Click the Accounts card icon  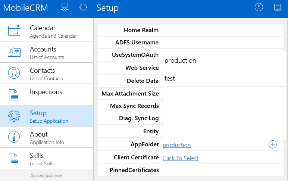(14, 52)
